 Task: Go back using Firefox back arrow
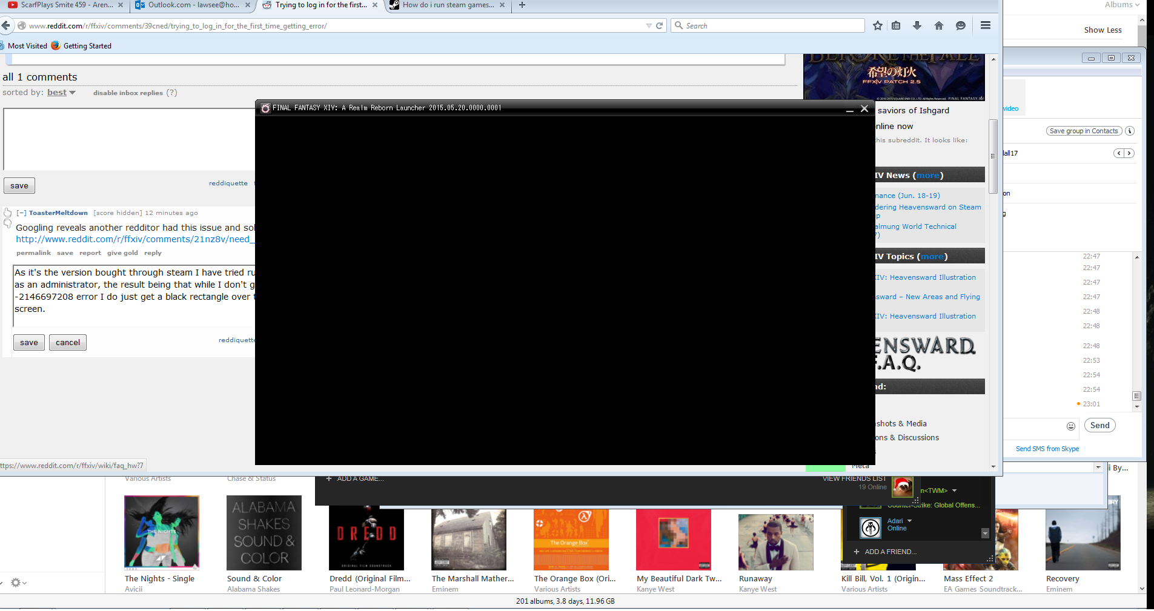[6, 25]
